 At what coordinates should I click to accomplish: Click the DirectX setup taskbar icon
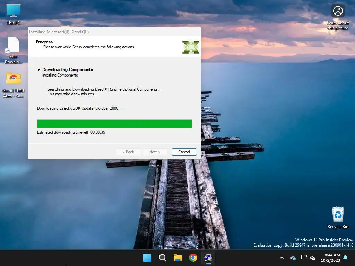[208, 258]
